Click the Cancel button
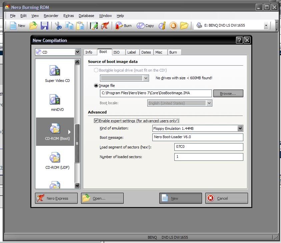Viewport: 281px width, 243px height. (x=227, y=198)
